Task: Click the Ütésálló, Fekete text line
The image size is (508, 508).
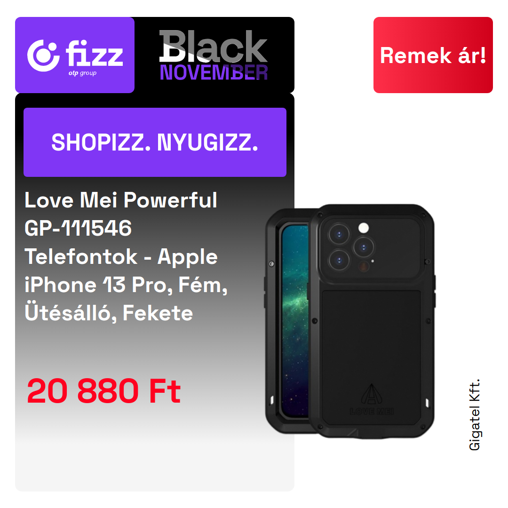Action: point(109,313)
